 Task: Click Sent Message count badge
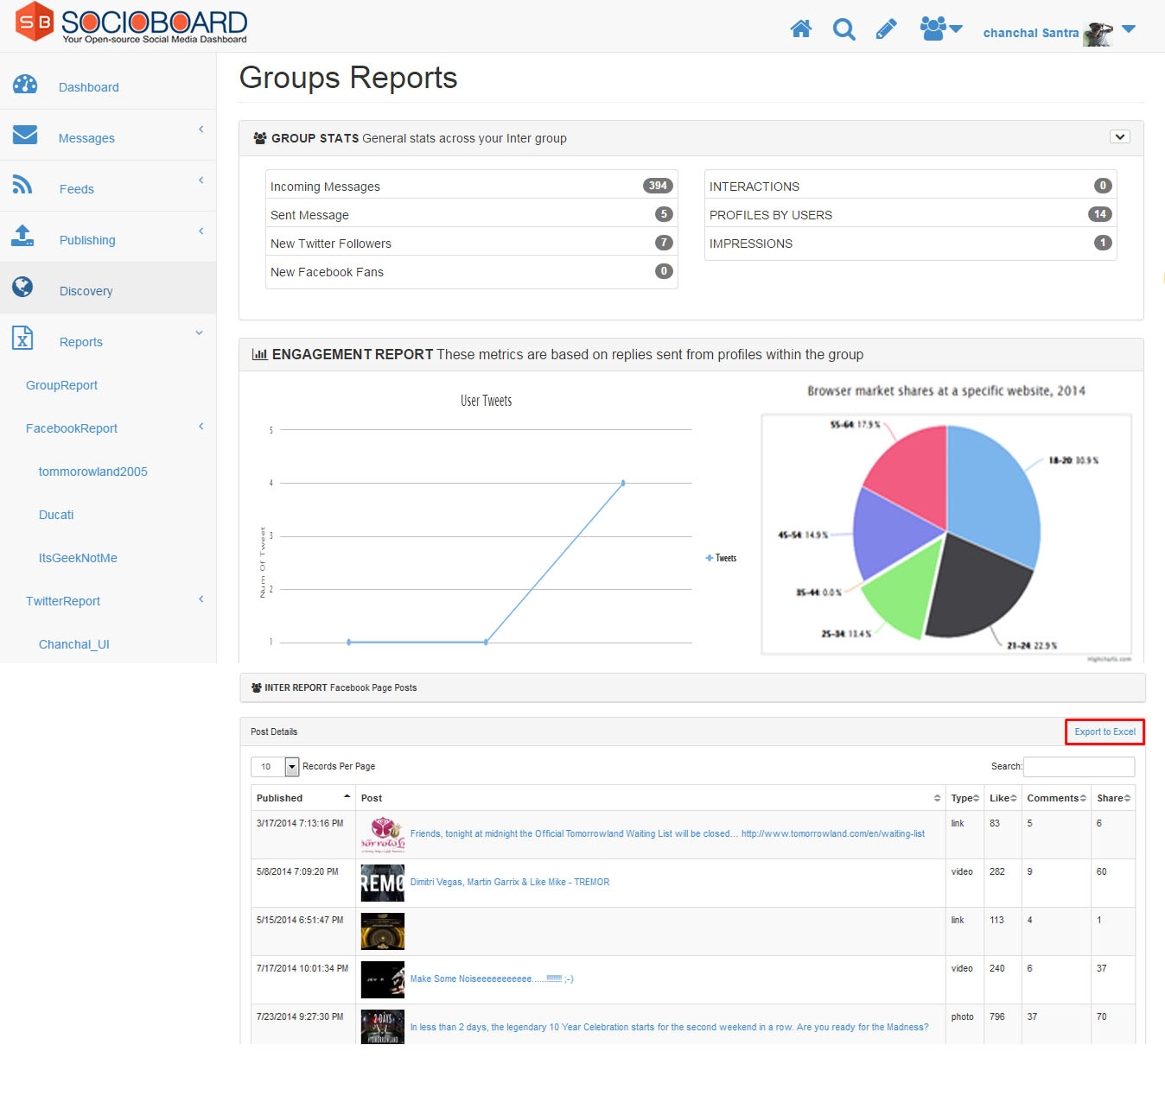coord(664,214)
